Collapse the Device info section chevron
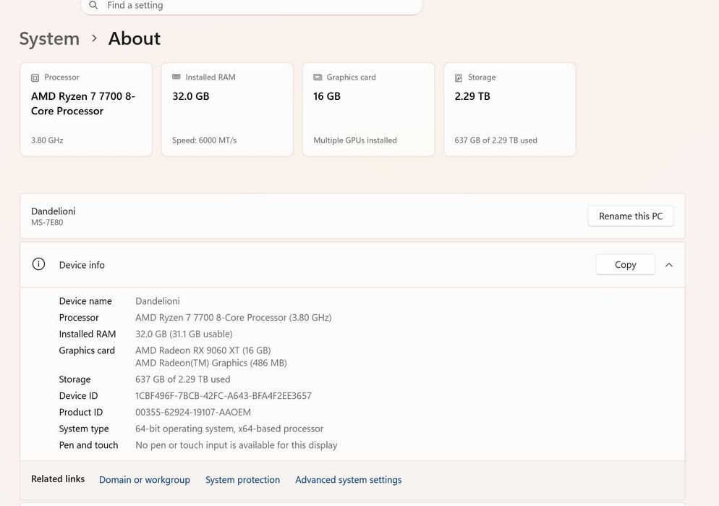The width and height of the screenshot is (719, 506). 669,265
